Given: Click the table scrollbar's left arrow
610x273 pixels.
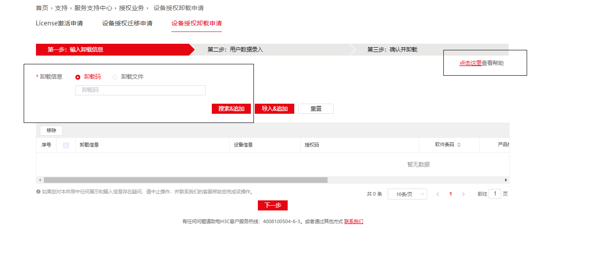Looking at the screenshot, I should tap(40, 180).
